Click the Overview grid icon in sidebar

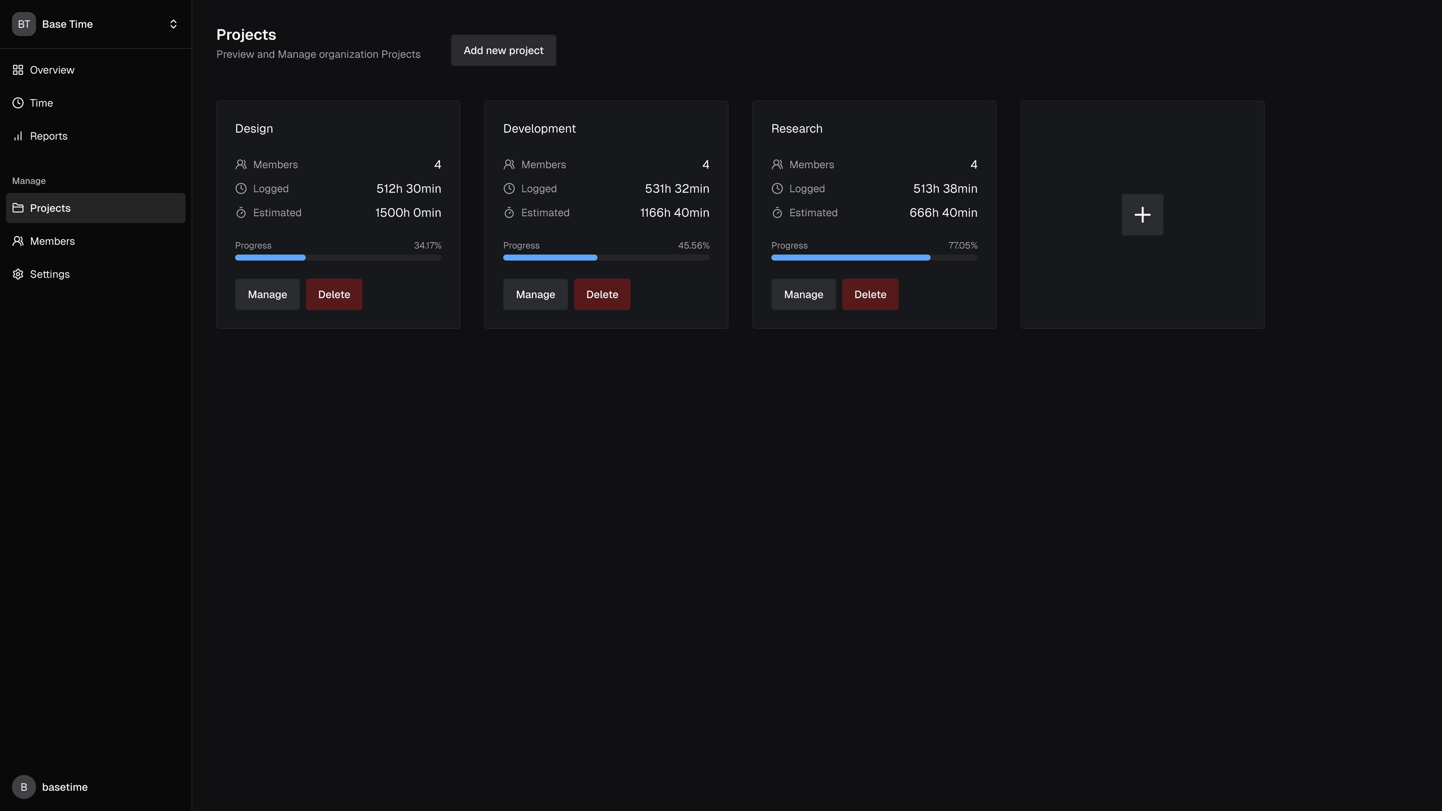[18, 70]
